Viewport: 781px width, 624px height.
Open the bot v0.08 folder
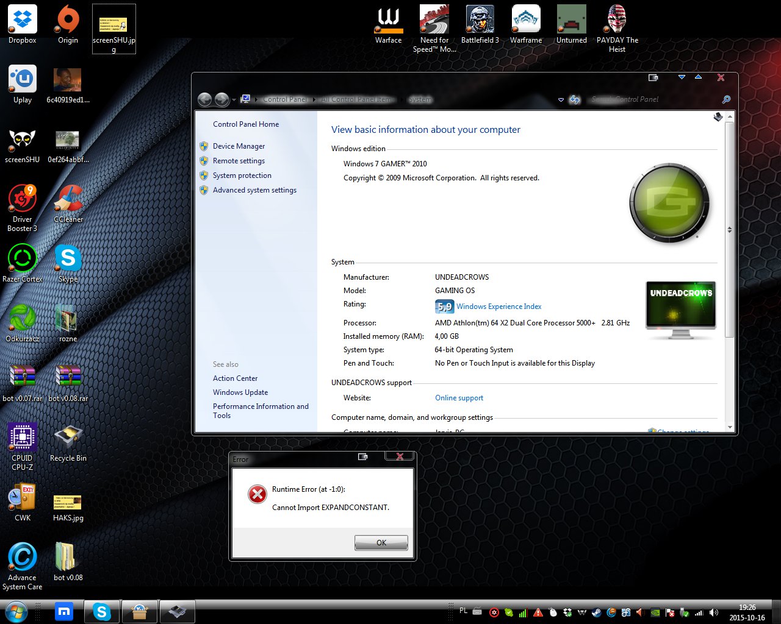pos(68,562)
